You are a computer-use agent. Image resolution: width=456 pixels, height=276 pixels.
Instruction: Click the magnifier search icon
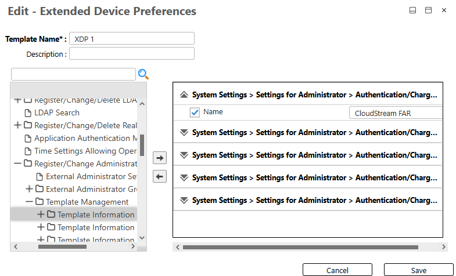pos(143,74)
